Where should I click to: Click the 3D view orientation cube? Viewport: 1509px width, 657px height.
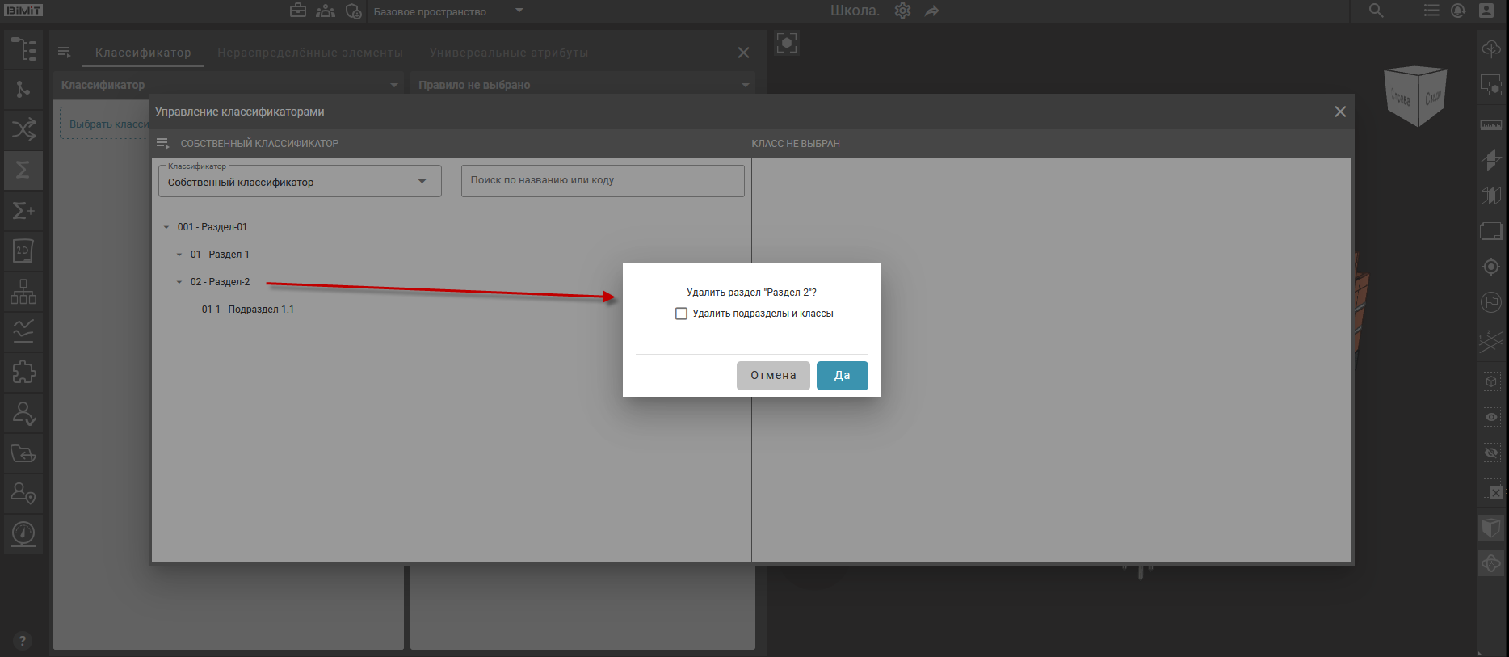pos(1415,96)
